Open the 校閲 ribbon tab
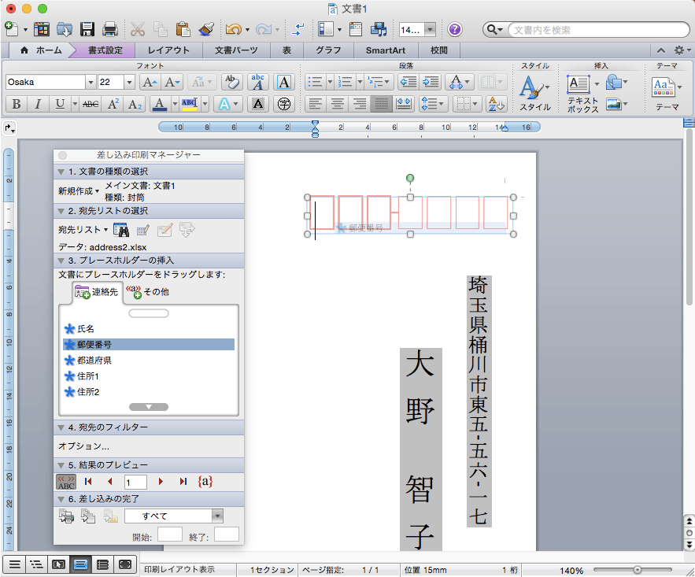Image resolution: width=695 pixels, height=577 pixels. click(439, 50)
